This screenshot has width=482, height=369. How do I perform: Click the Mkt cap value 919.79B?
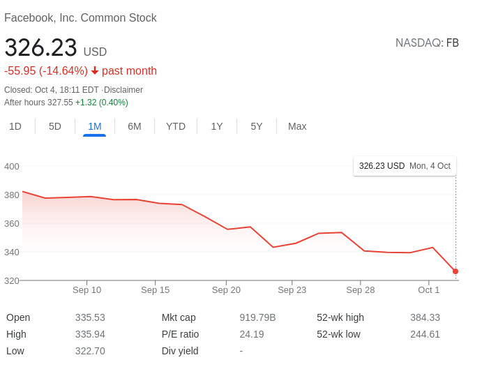tap(257, 317)
